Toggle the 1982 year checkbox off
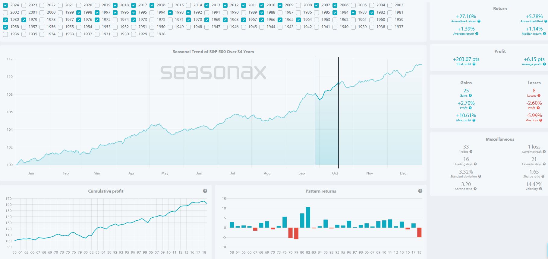Screen dimensions: 548x259 [x=372, y=12]
